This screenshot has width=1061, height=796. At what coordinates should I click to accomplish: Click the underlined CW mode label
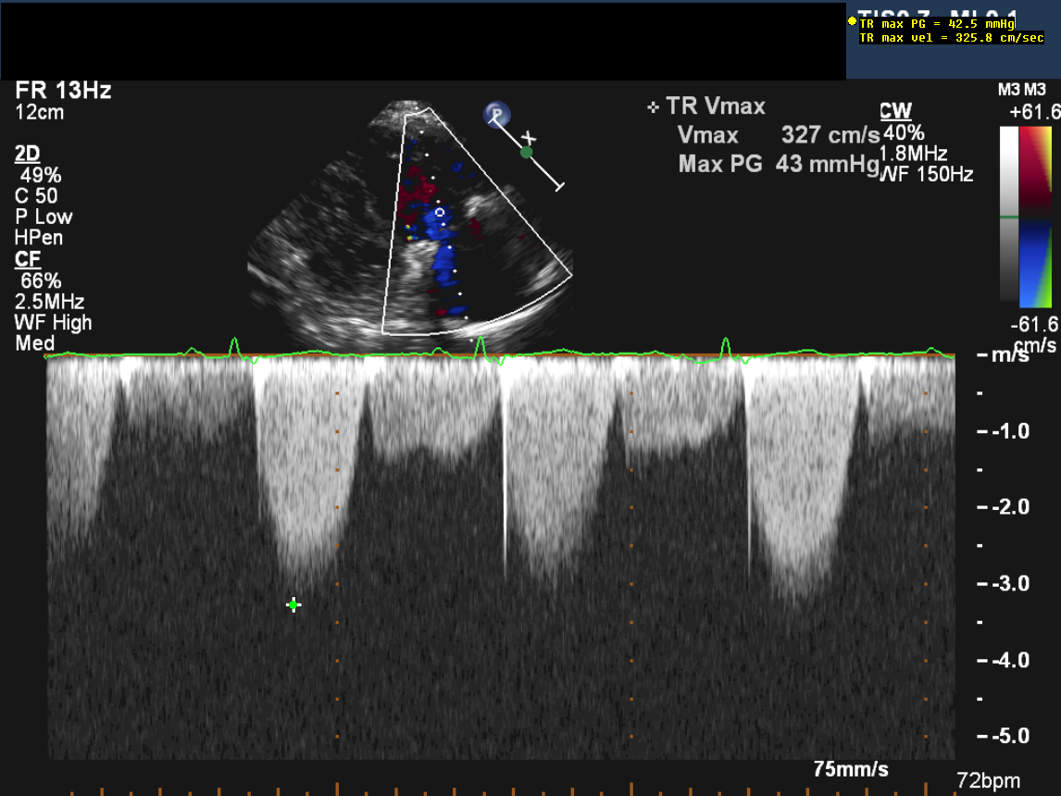[894, 112]
